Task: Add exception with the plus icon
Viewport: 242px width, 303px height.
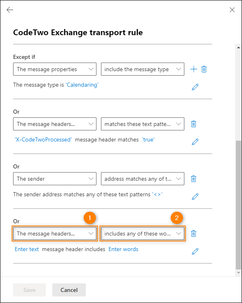Action: click(194, 69)
